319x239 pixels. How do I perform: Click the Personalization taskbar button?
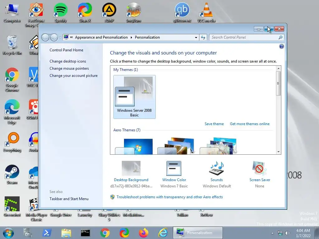(x=198, y=233)
